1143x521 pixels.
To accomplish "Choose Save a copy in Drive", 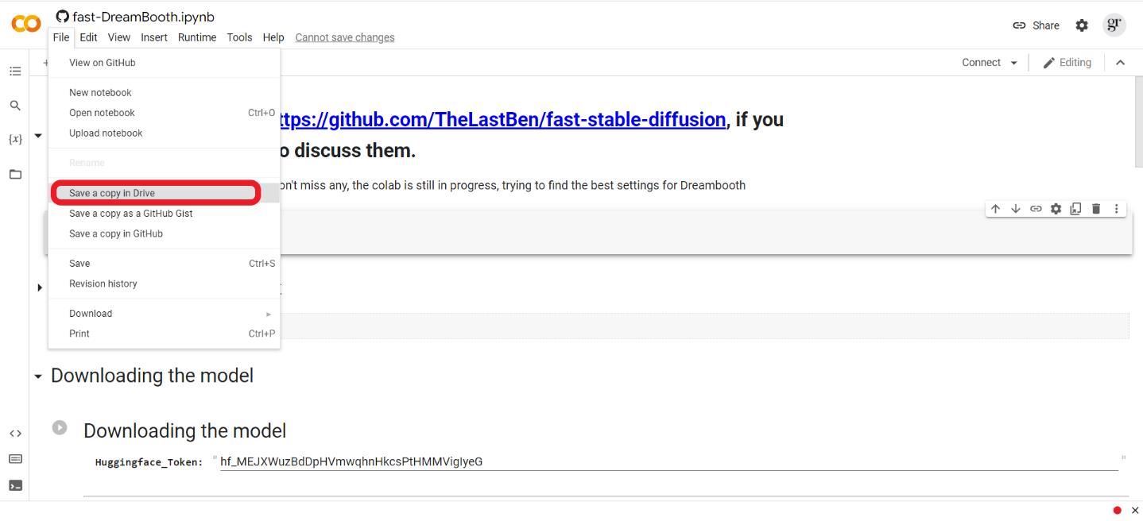I will (x=164, y=193).
